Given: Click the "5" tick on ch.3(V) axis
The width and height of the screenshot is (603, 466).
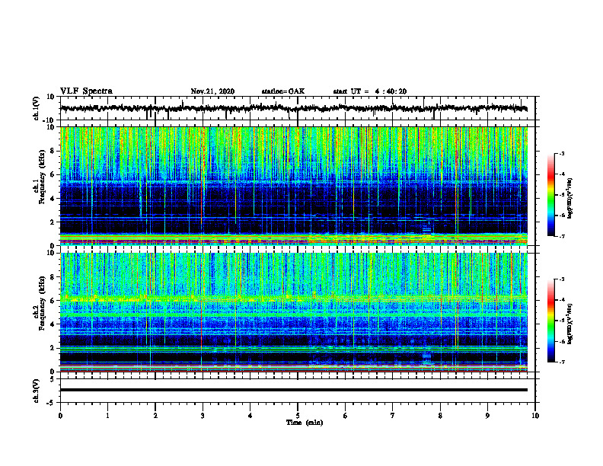Looking at the screenshot, I should click(53, 378).
